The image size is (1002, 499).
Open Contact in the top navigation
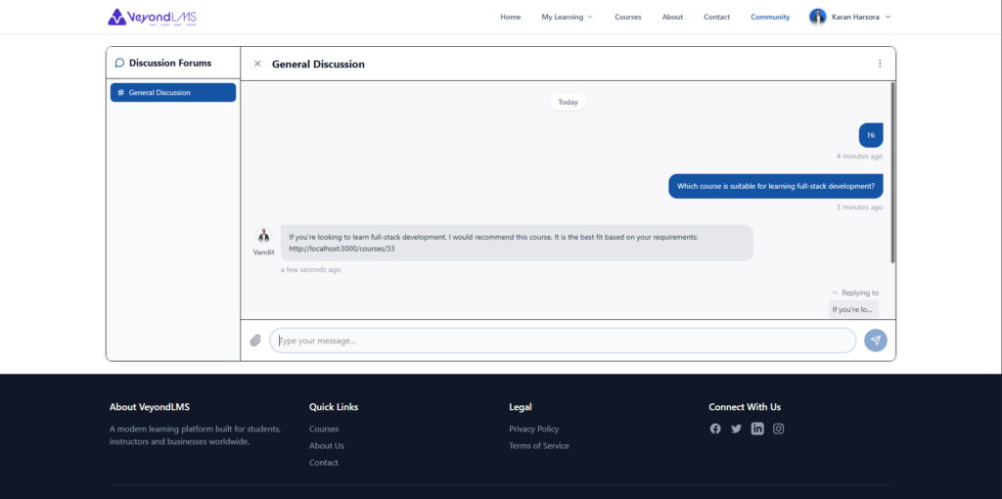(x=716, y=18)
